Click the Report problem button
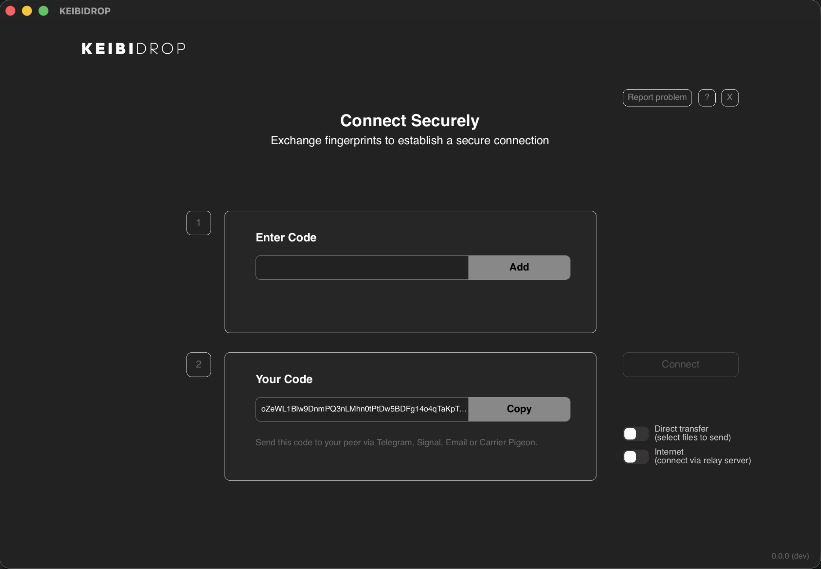 (657, 97)
